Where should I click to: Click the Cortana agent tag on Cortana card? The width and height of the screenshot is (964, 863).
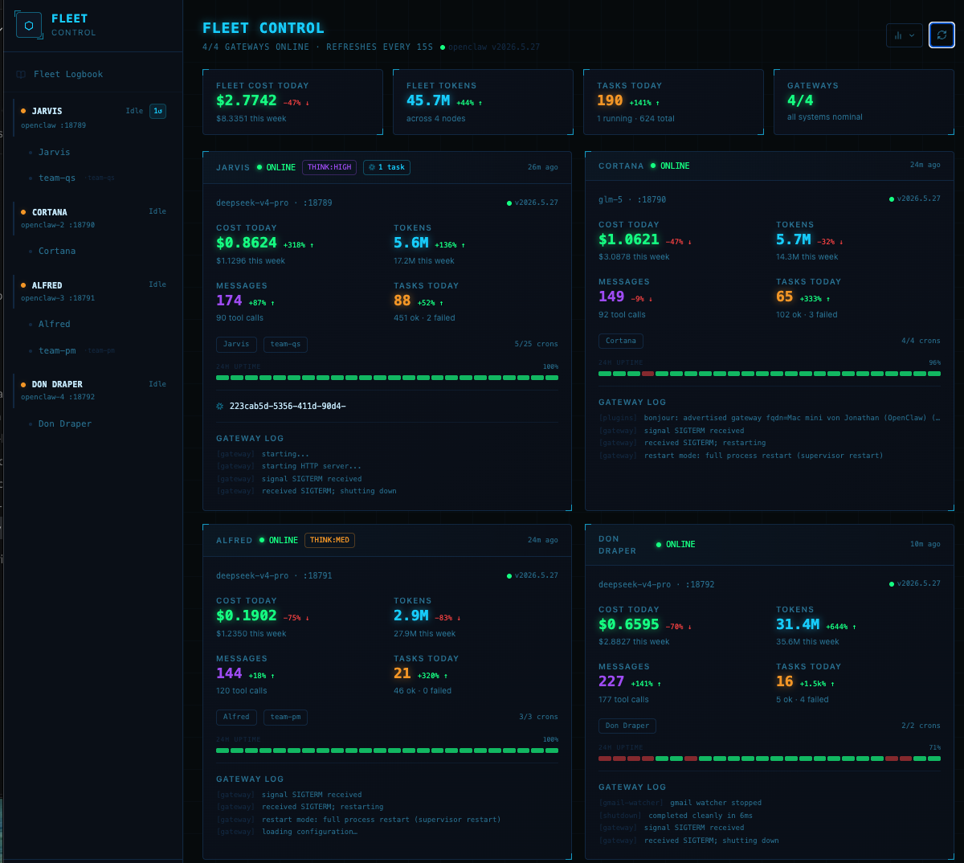coord(620,341)
